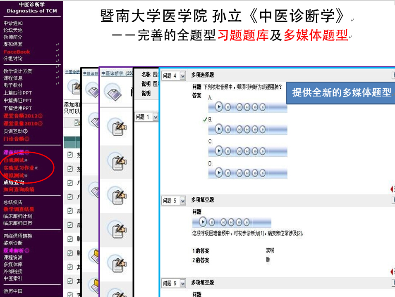Skip to previous track in question 5 player
This screenshot has width=395, height=297.
pos(223,222)
